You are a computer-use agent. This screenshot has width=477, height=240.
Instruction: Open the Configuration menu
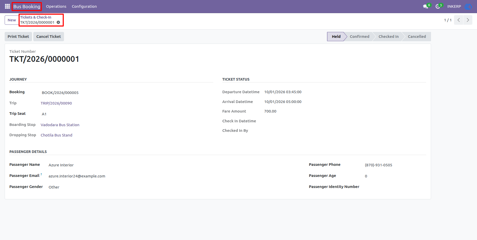pyautogui.click(x=84, y=6)
